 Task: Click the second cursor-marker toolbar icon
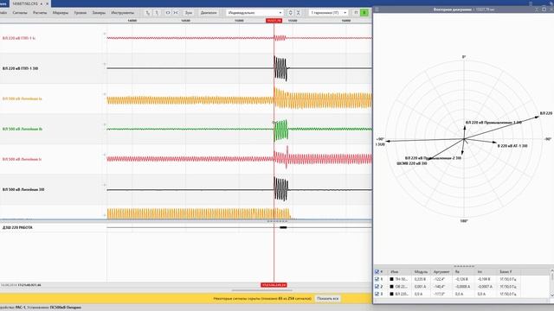click(157, 13)
